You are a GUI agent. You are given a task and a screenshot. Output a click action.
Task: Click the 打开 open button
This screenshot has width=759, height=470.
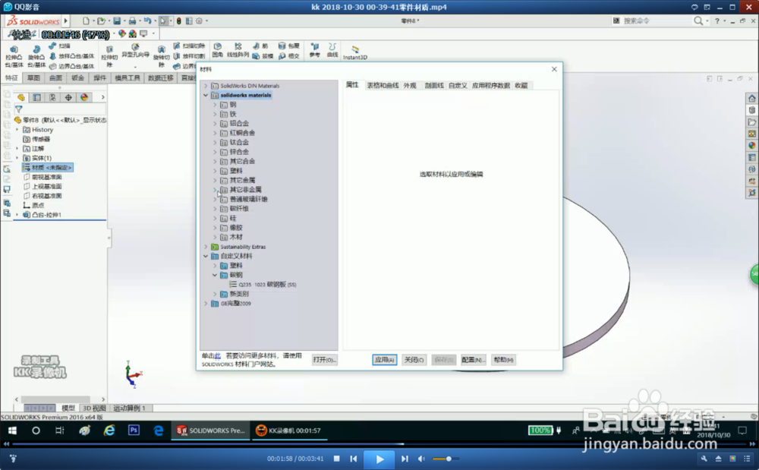coord(324,360)
